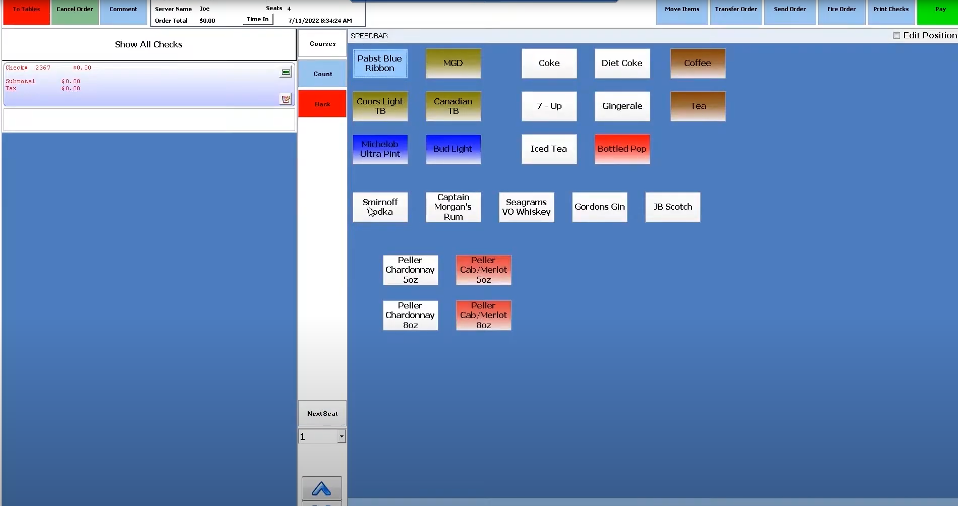Add a Coke to the order
Image resolution: width=958 pixels, height=506 pixels.
tap(549, 63)
